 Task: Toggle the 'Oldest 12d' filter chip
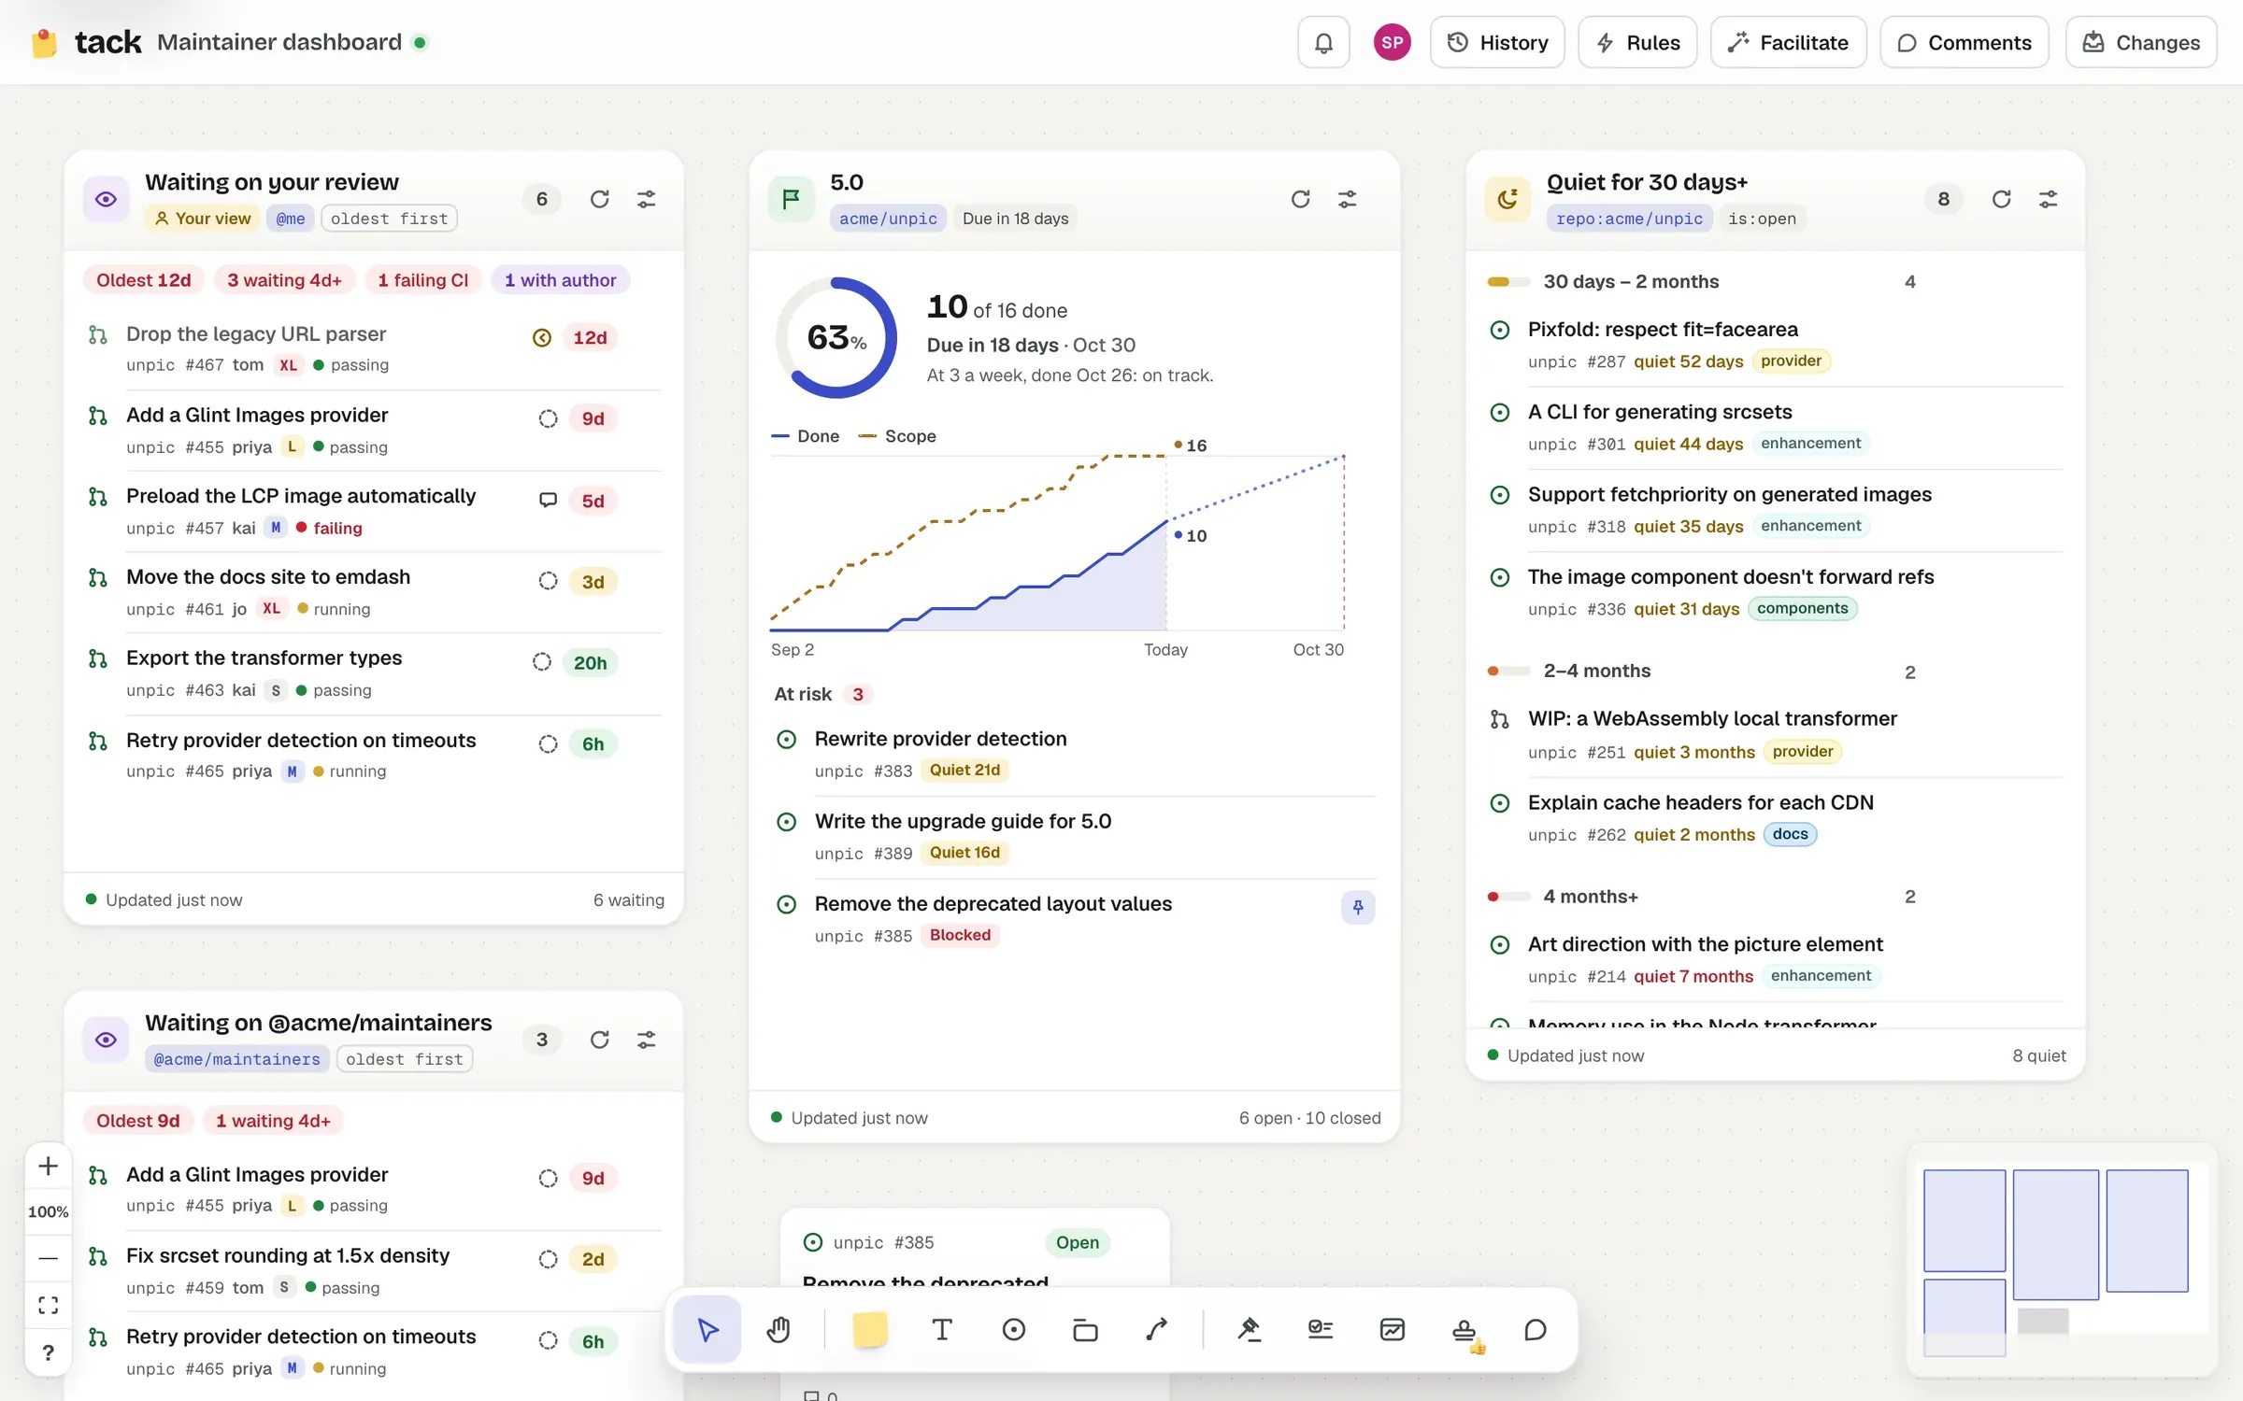[x=143, y=280]
